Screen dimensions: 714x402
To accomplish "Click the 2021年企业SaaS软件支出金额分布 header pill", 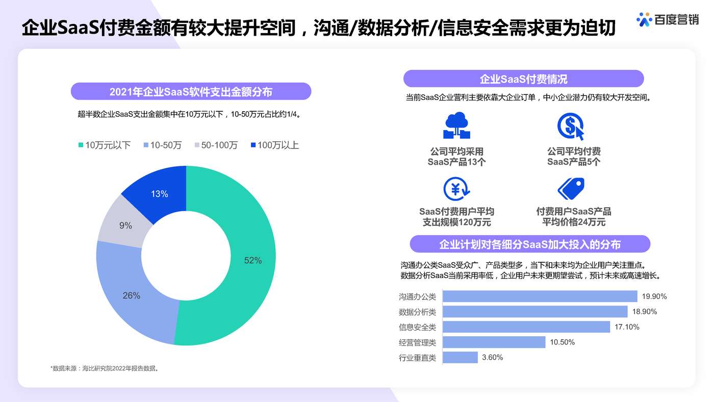I will coord(191,91).
